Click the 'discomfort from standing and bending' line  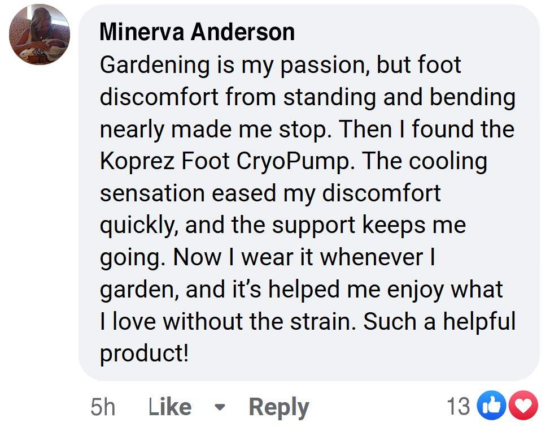pos(308,97)
